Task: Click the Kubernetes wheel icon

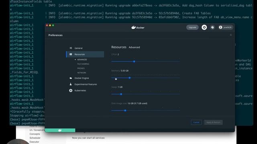Action: [x=71, y=90]
